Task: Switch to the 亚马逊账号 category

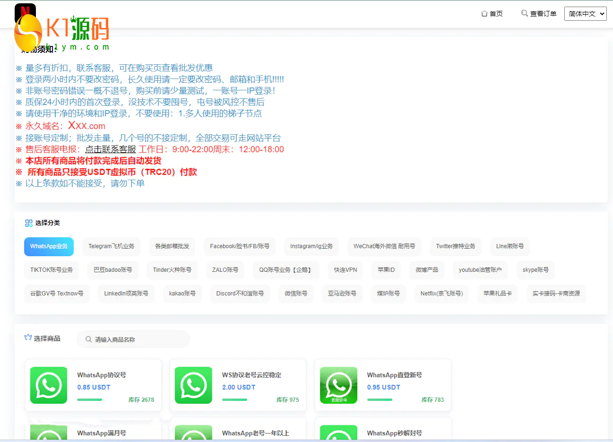Action: [x=342, y=294]
